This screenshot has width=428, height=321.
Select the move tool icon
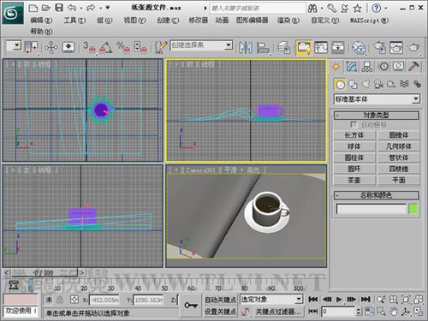[51, 47]
